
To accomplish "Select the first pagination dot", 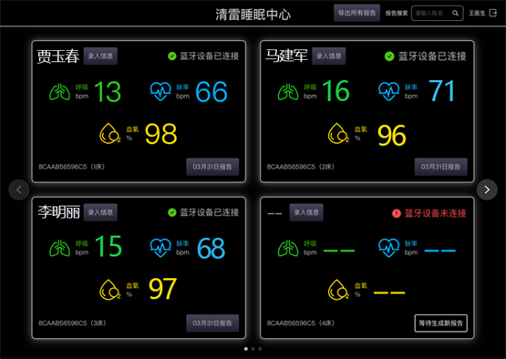I will [x=246, y=349].
